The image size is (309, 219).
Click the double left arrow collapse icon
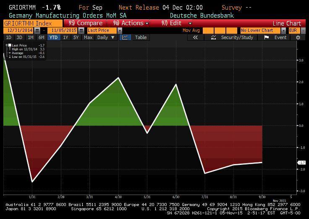[x=195, y=37]
